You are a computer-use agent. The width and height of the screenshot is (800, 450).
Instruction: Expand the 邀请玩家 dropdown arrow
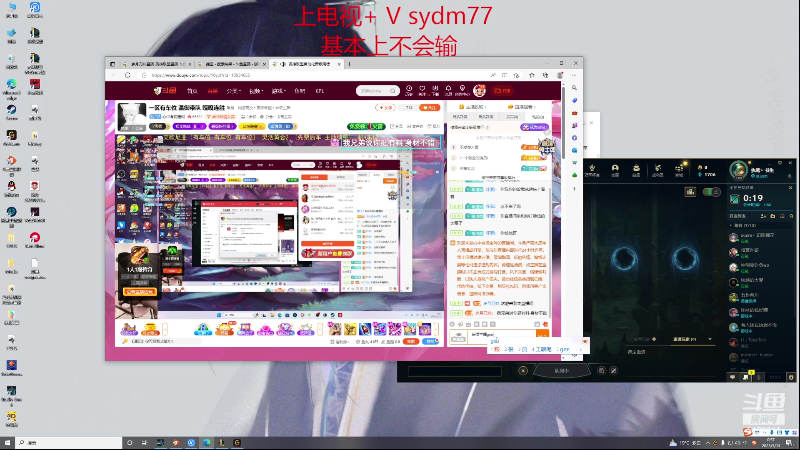710,339
